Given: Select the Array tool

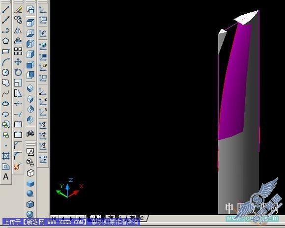Looking at the screenshot, I should [18, 51].
